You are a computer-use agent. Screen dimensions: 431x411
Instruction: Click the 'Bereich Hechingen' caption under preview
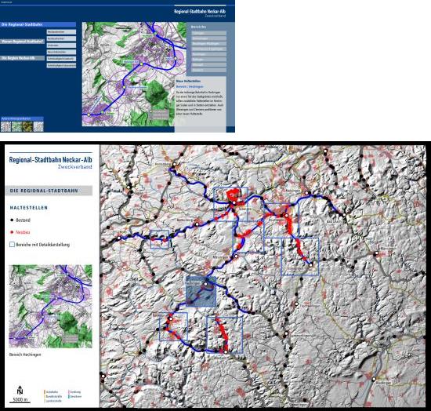tap(25, 355)
